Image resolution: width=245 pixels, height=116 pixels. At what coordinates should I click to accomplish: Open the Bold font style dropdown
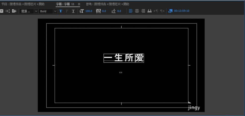48,11
